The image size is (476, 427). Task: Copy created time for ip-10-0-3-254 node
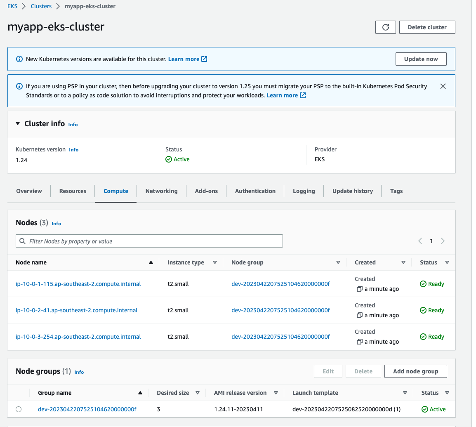359,342
